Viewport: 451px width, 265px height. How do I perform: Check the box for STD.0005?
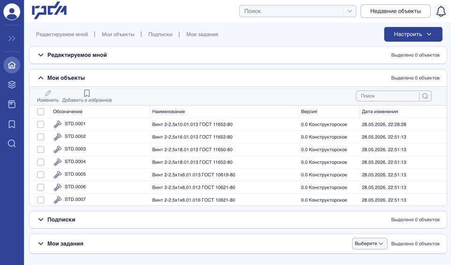(x=41, y=175)
